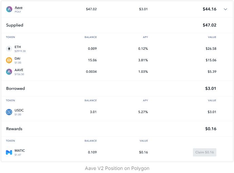Click the net position value $44.16

coord(209,9)
